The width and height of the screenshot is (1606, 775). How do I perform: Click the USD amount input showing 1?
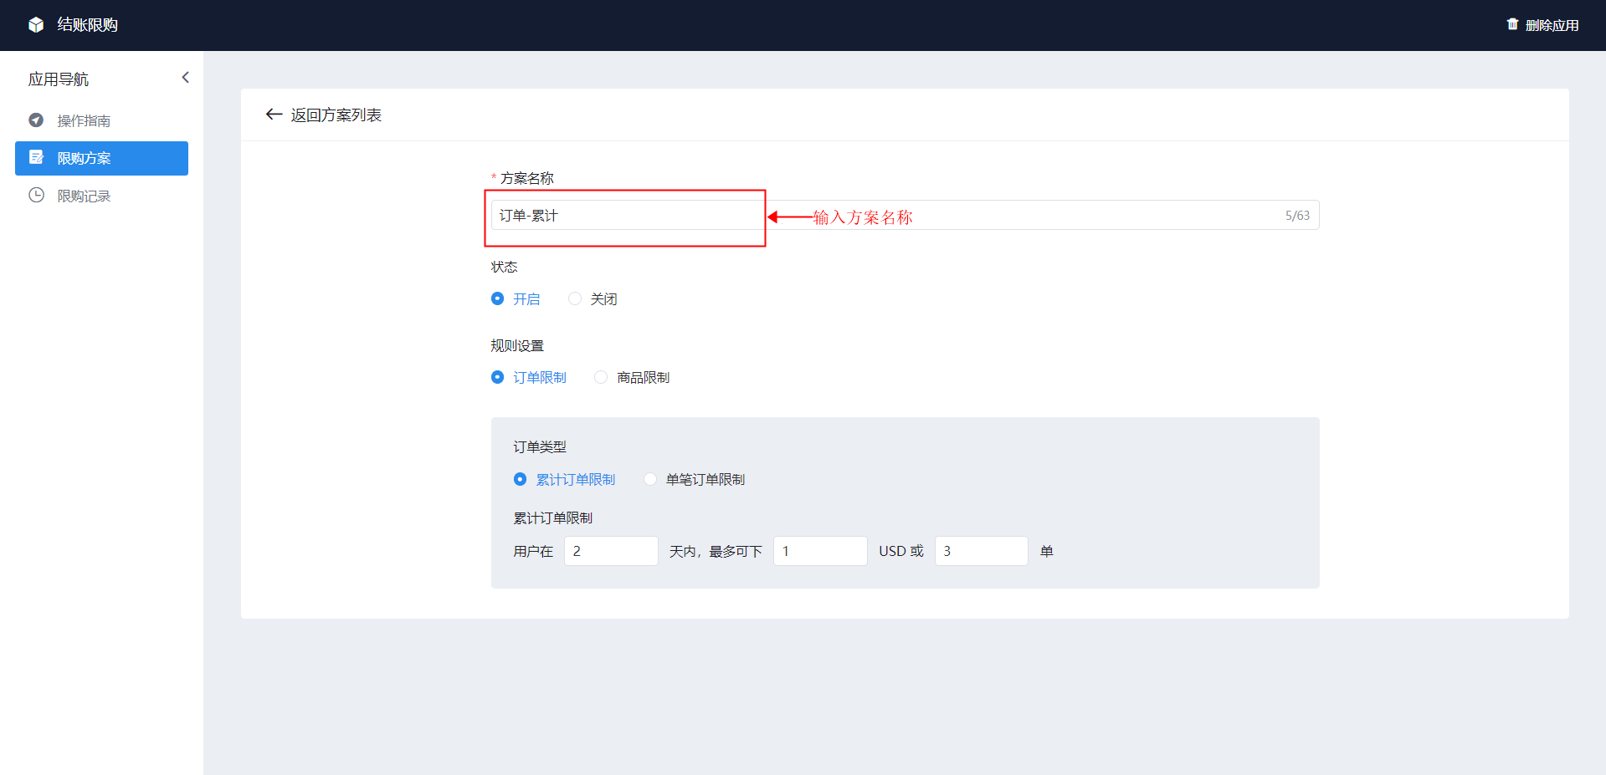820,551
